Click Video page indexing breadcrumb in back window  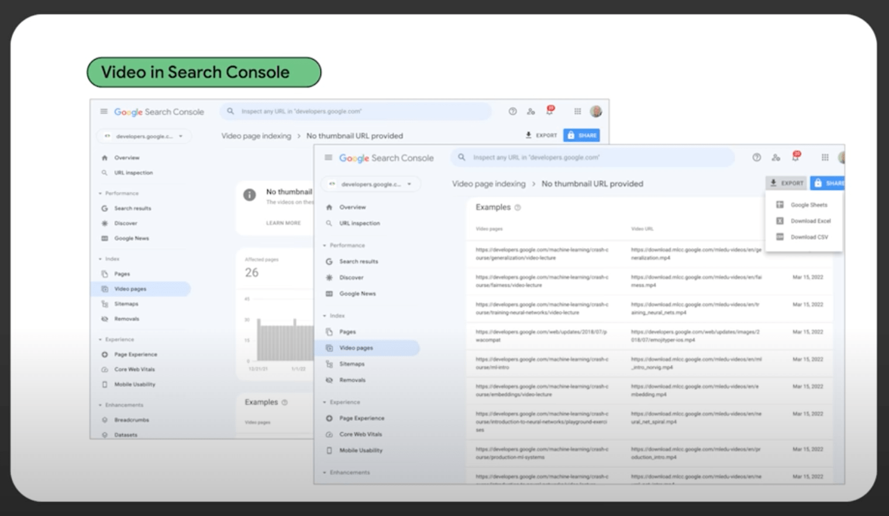[256, 136]
